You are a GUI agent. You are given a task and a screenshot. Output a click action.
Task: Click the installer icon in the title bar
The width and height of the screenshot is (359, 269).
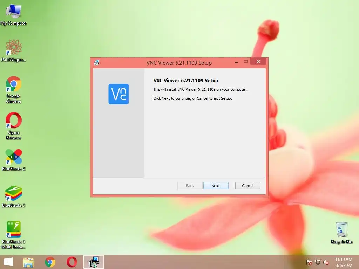(97, 63)
